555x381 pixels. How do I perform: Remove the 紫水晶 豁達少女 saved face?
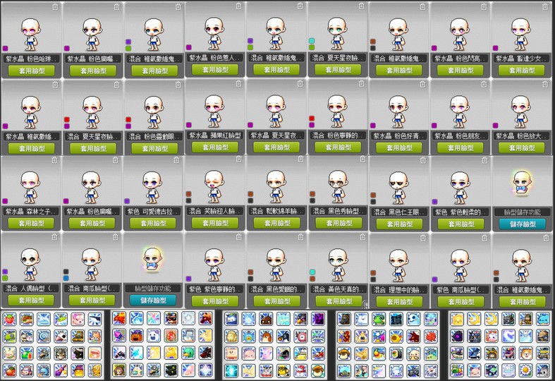tap(545, 7)
